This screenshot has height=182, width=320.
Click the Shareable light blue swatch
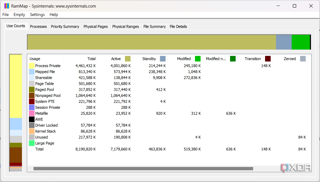point(32,78)
